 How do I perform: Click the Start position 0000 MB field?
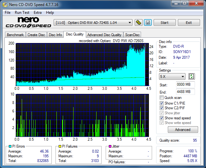pyautogui.click(x=185, y=84)
